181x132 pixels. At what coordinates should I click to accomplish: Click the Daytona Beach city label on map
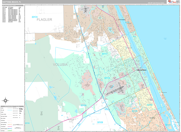point(141,70)
